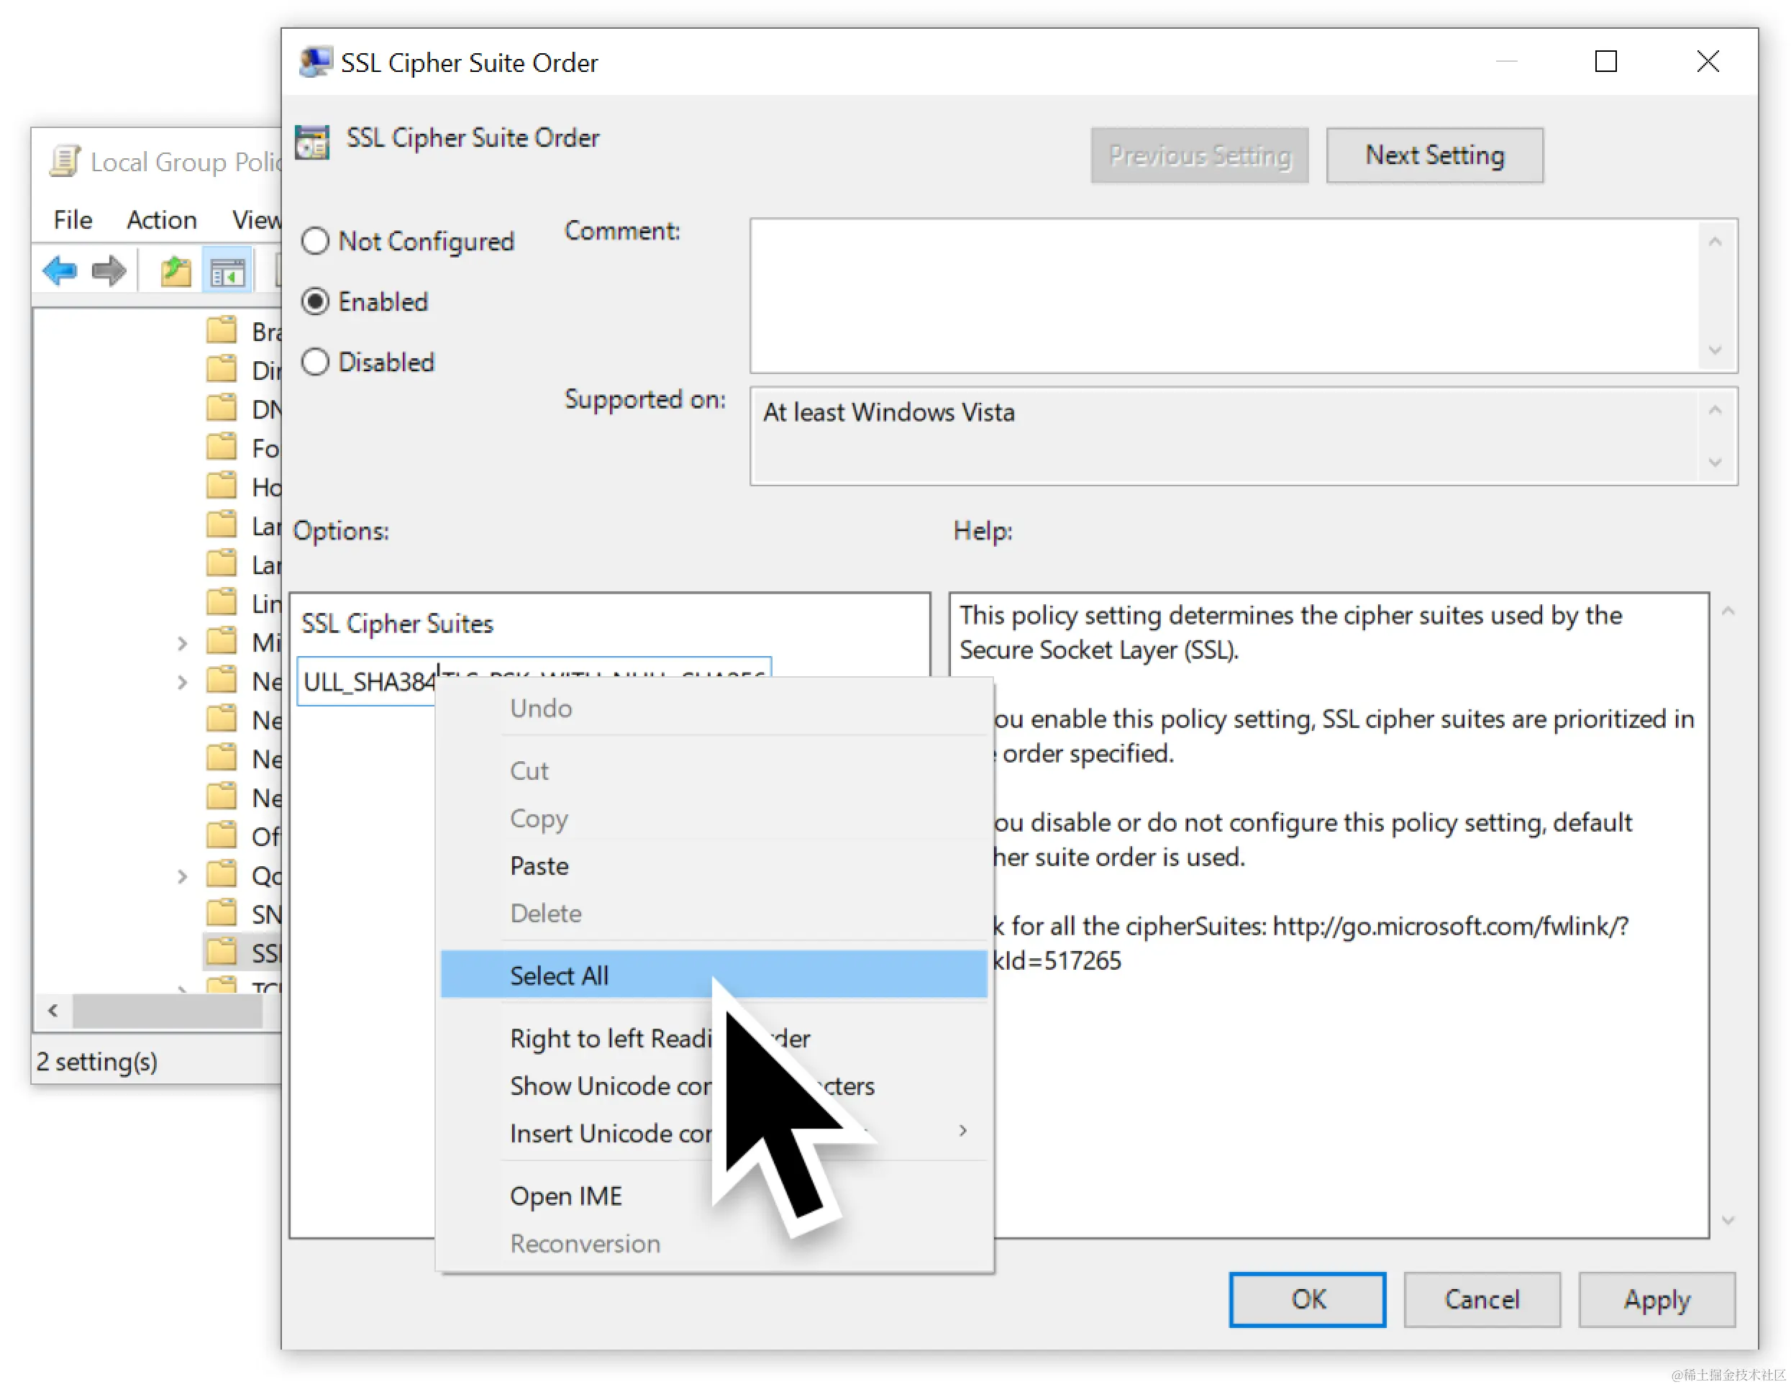Select the Not Configured radio button
Image resolution: width=1791 pixels, height=1387 pixels.
(316, 241)
